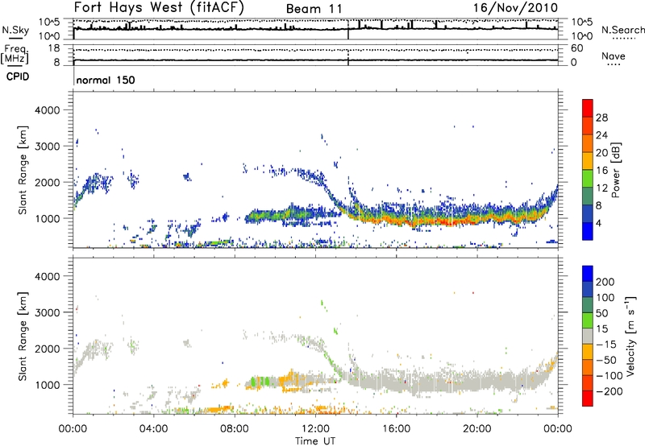Click the '18' tick on frequency axis
This screenshot has height=446, width=645.
pyautogui.click(x=53, y=48)
